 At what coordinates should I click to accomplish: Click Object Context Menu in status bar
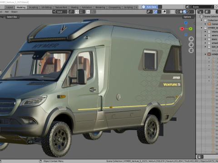click(53, 161)
